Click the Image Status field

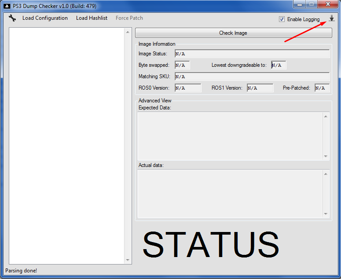tap(252, 54)
